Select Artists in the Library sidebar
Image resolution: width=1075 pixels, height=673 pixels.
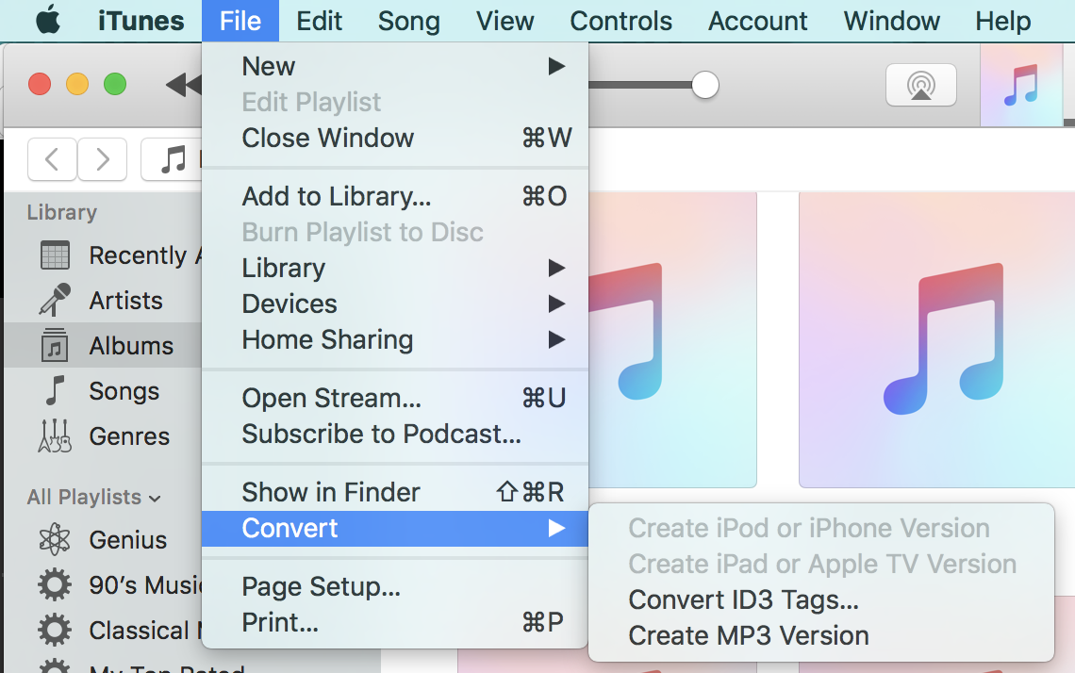[x=104, y=301]
